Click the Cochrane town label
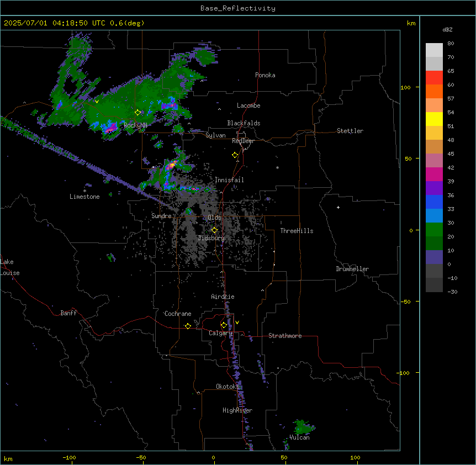The width and height of the screenshot is (476, 465). tap(178, 314)
